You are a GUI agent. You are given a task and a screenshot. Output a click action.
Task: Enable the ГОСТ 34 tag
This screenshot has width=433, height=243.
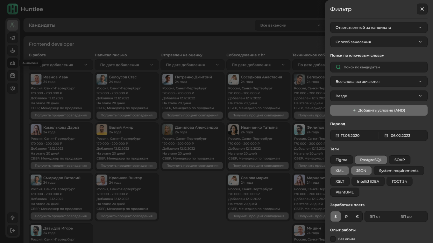point(399,181)
